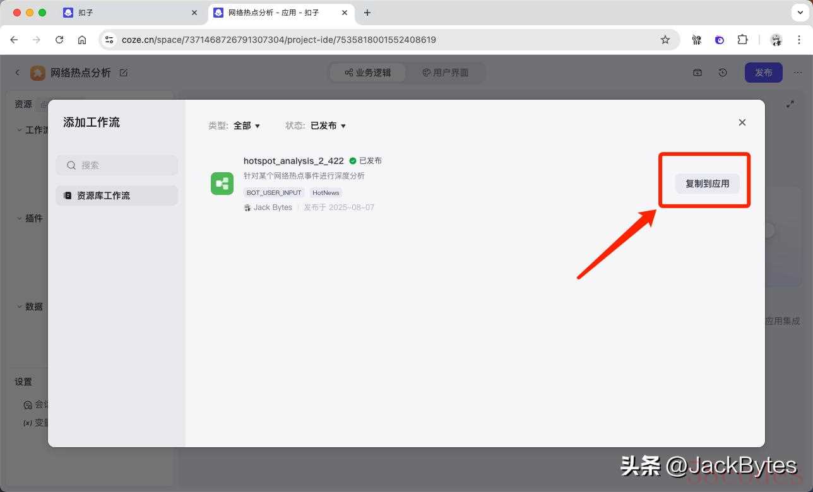Click the first extension icon after the address bar

pos(697,40)
